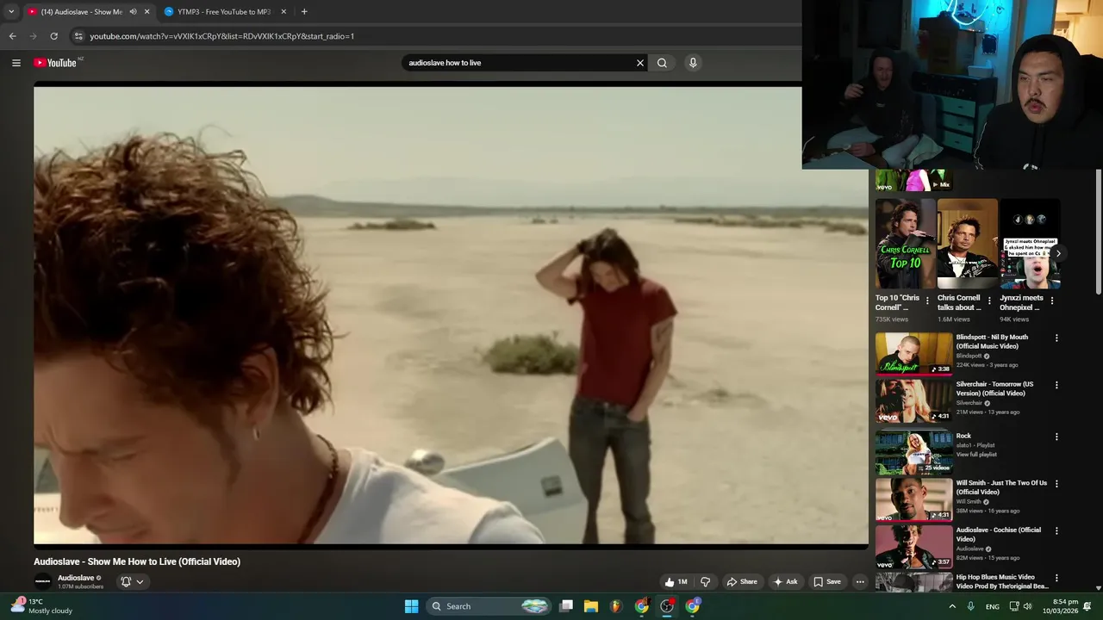Screen dimensions: 1103x620
Task: Open the Audioslave channel avatar
Action: click(43, 582)
